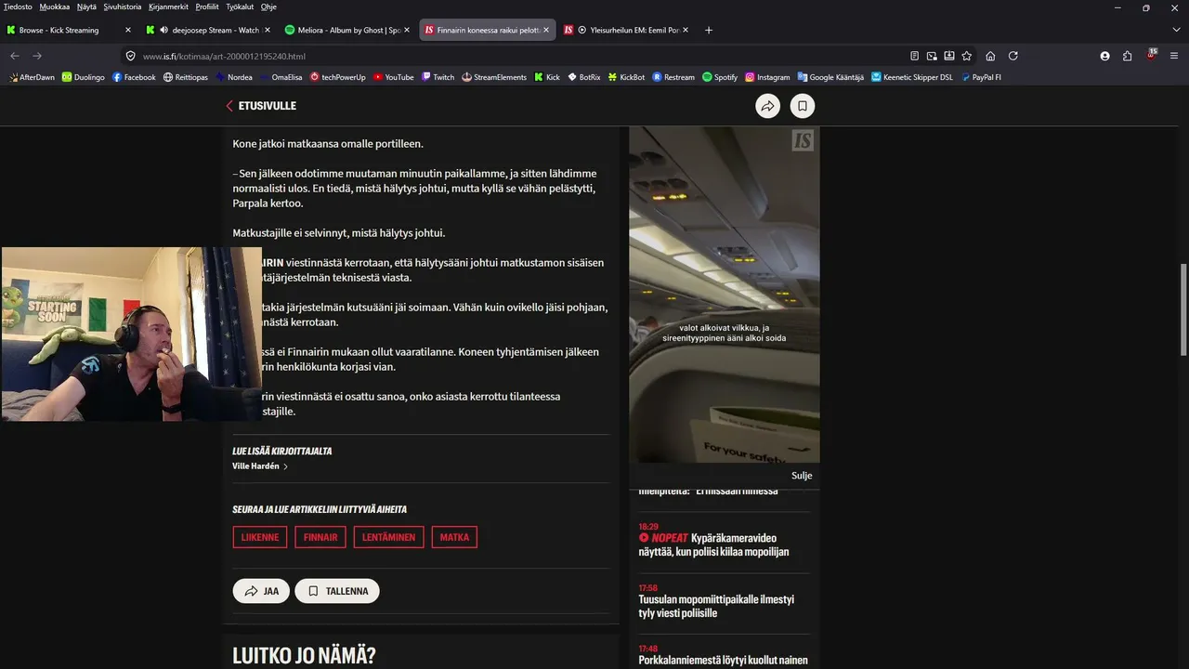Open the Firefox account menu
The width and height of the screenshot is (1189, 669).
pyautogui.click(x=1104, y=56)
